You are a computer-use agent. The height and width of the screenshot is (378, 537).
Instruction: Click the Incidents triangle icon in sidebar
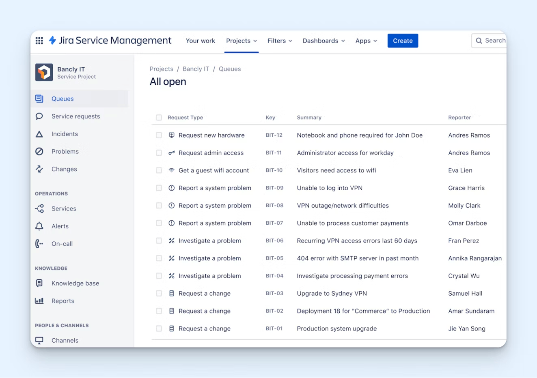click(39, 134)
